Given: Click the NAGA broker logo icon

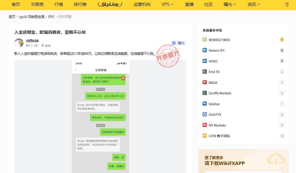Looking at the screenshot, I should click(205, 82).
